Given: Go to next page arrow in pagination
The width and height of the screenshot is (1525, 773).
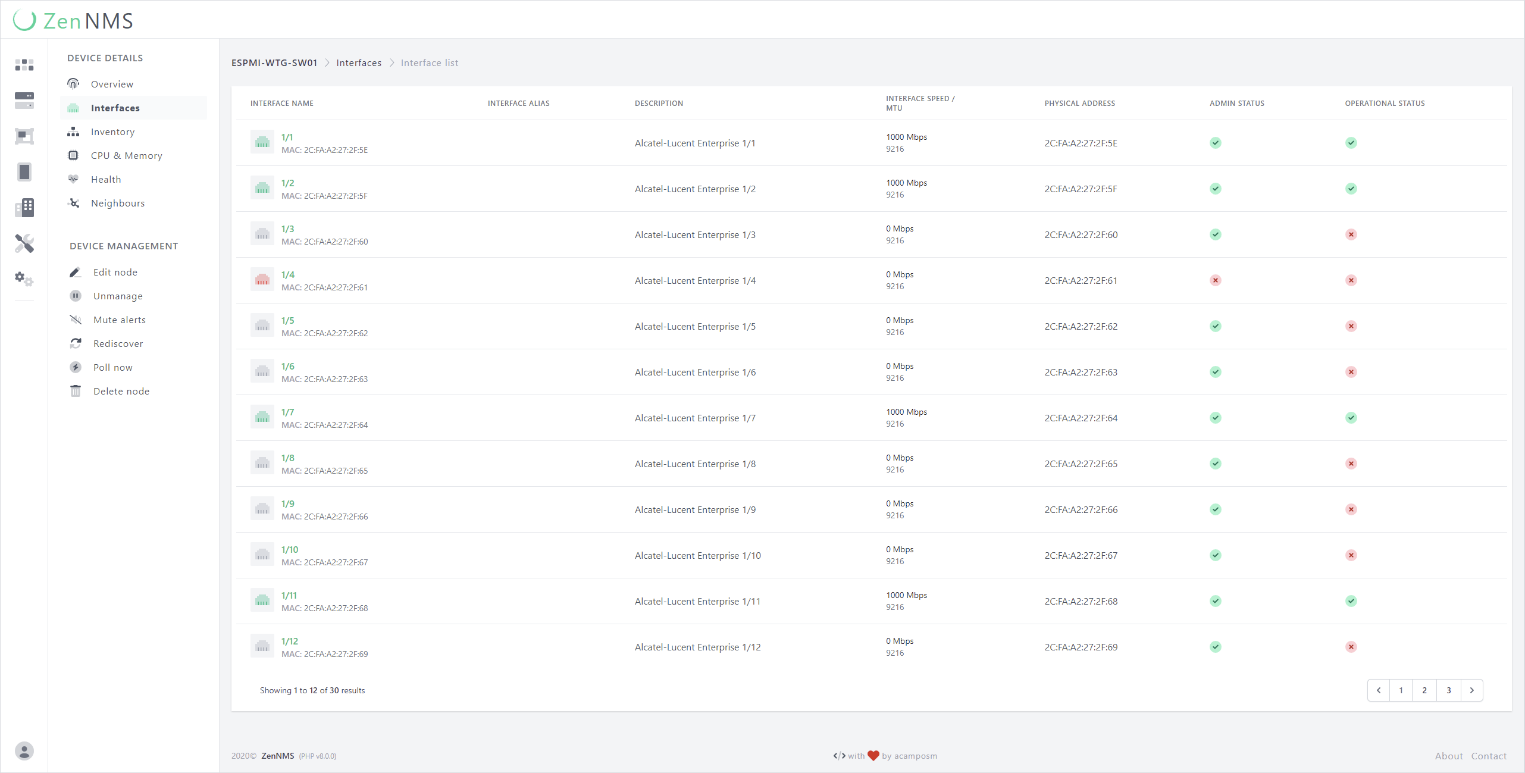Looking at the screenshot, I should coord(1472,690).
